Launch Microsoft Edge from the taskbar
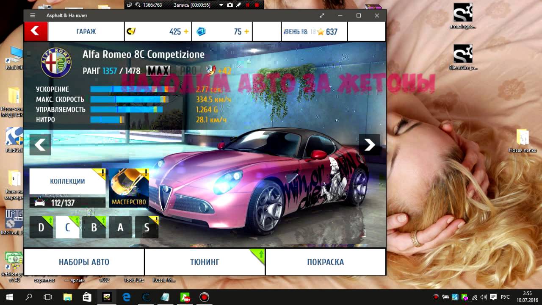The width and height of the screenshot is (542, 305). [126, 297]
